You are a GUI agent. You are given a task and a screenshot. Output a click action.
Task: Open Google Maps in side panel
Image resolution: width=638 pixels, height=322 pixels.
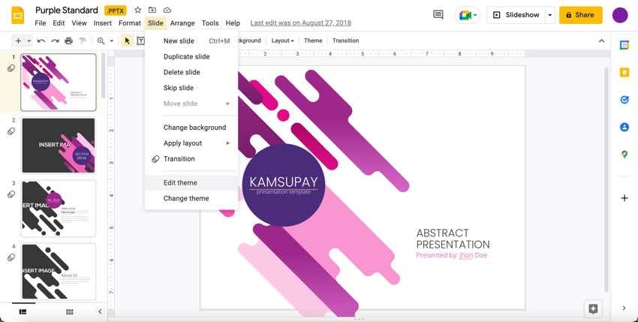point(624,155)
